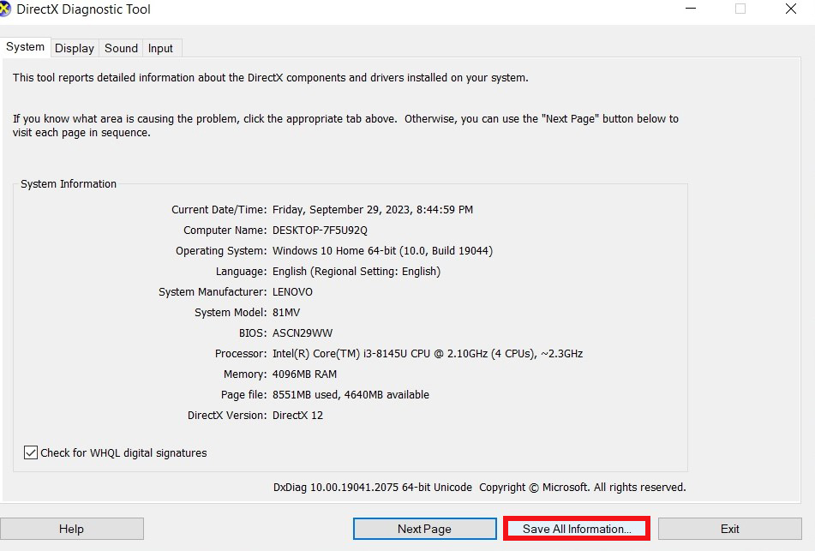
Task: Click the processor value Intel(R) Core(TM) i3-8145U
Action: pos(428,353)
